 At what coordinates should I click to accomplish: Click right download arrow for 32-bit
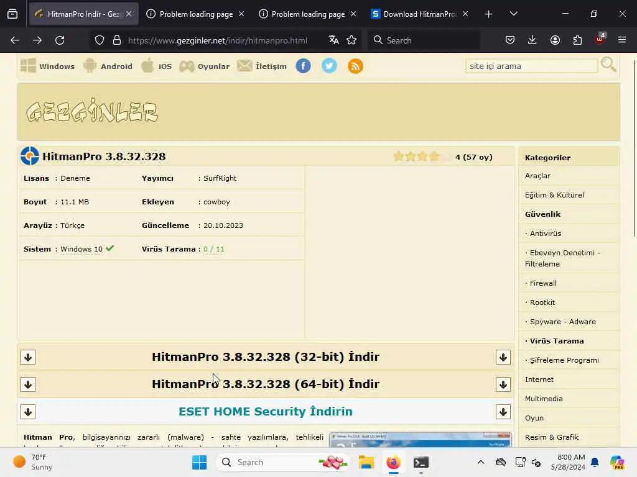click(503, 357)
